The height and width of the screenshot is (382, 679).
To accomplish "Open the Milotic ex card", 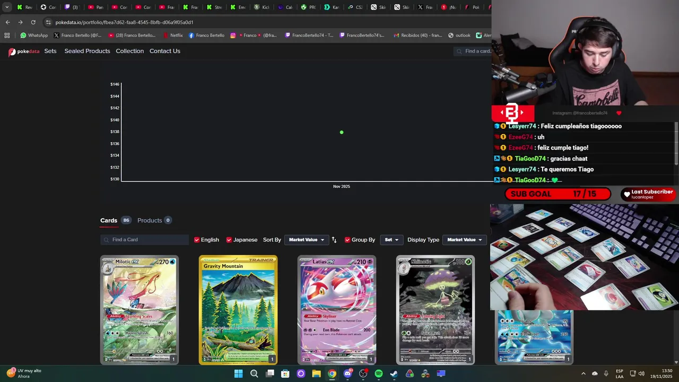I will coord(140,310).
